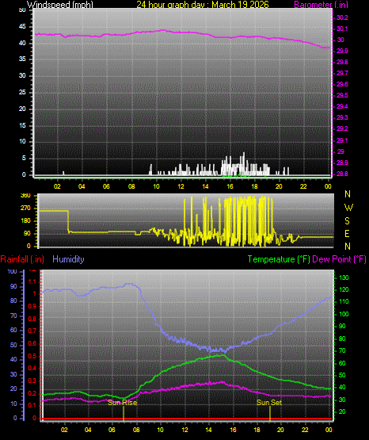Click the 70 value on the blue humidity axis
This screenshot has width=369, height=440.
(x=13, y=316)
